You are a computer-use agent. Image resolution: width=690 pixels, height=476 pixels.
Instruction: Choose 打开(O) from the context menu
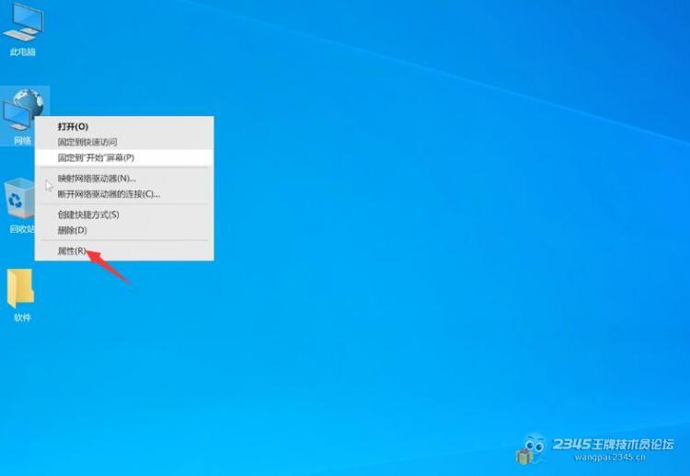pos(124,126)
